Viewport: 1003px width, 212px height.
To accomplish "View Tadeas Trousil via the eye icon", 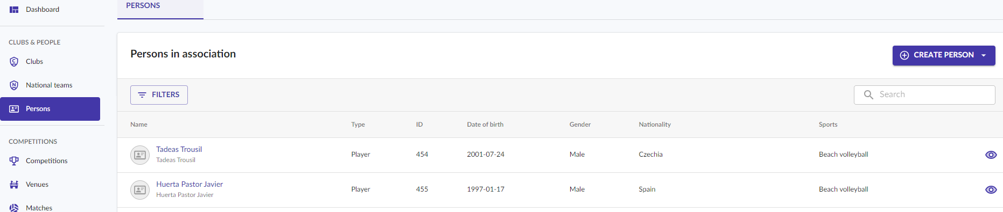I will point(991,155).
